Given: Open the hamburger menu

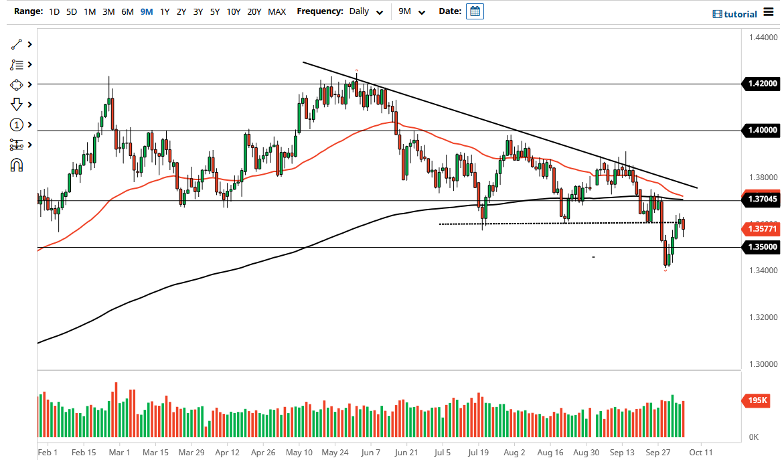Looking at the screenshot, I should coord(769,13).
